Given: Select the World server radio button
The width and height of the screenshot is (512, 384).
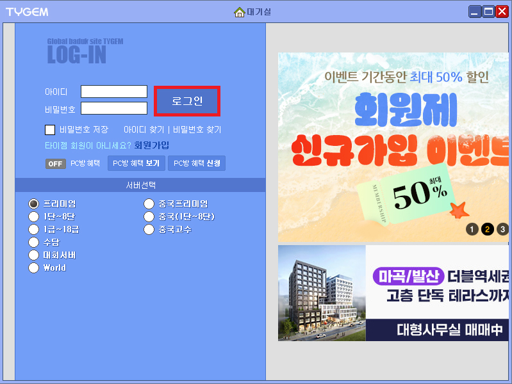Looking at the screenshot, I should tap(33, 268).
